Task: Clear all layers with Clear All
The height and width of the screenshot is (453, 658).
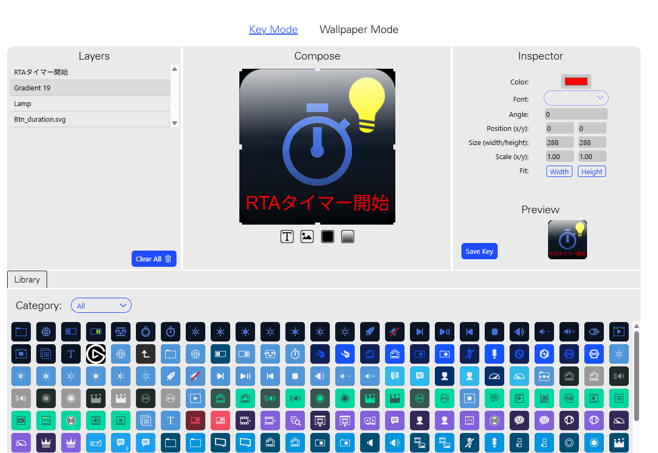Action: [154, 259]
